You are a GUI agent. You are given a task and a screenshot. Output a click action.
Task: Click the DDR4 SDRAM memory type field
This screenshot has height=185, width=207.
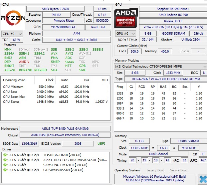click(x=189, y=141)
